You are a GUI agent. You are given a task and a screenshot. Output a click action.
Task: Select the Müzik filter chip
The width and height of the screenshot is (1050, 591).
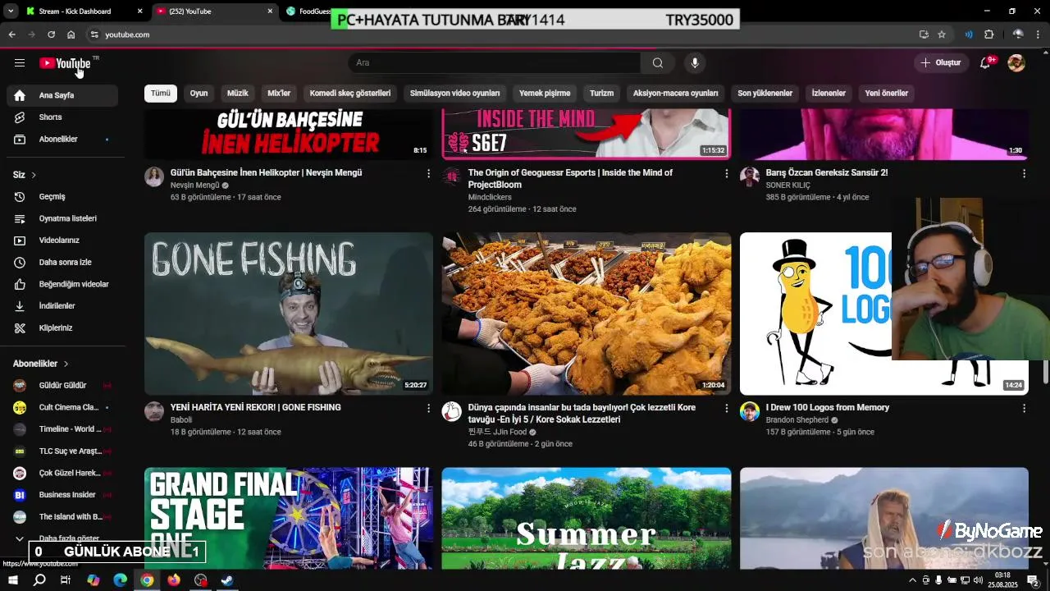pos(238,93)
